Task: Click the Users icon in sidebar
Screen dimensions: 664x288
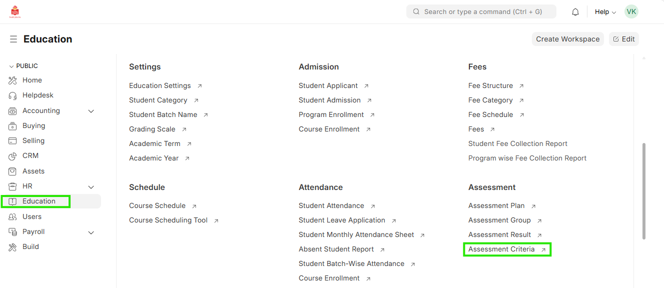Action: tap(13, 217)
